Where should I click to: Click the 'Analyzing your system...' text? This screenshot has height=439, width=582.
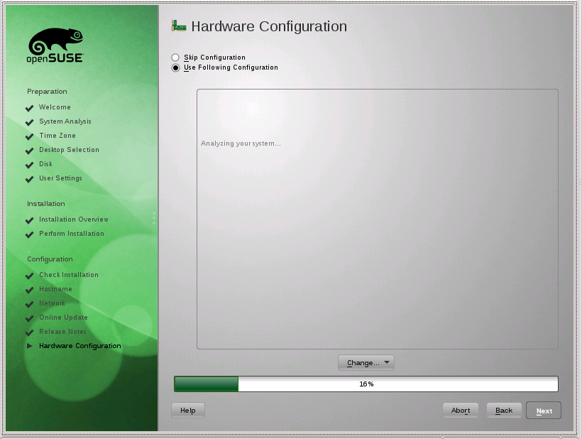pyautogui.click(x=241, y=143)
